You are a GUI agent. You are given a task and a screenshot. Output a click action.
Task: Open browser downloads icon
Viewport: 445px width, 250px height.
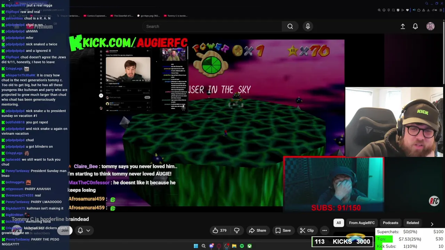point(428,10)
